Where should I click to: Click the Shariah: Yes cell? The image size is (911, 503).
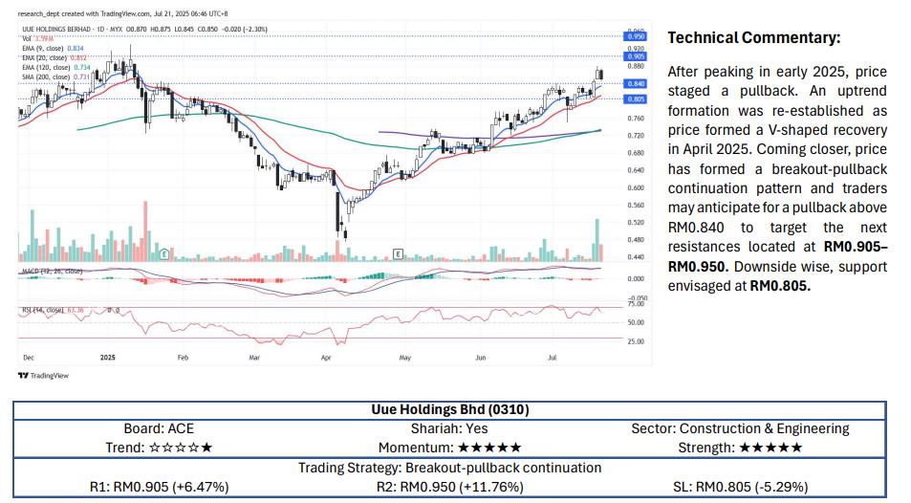click(449, 429)
